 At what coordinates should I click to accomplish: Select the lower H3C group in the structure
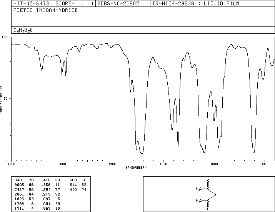click(x=198, y=200)
